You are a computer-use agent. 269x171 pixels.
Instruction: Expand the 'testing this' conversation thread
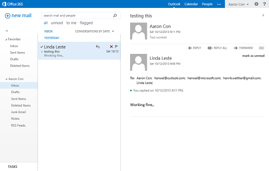click(42, 52)
